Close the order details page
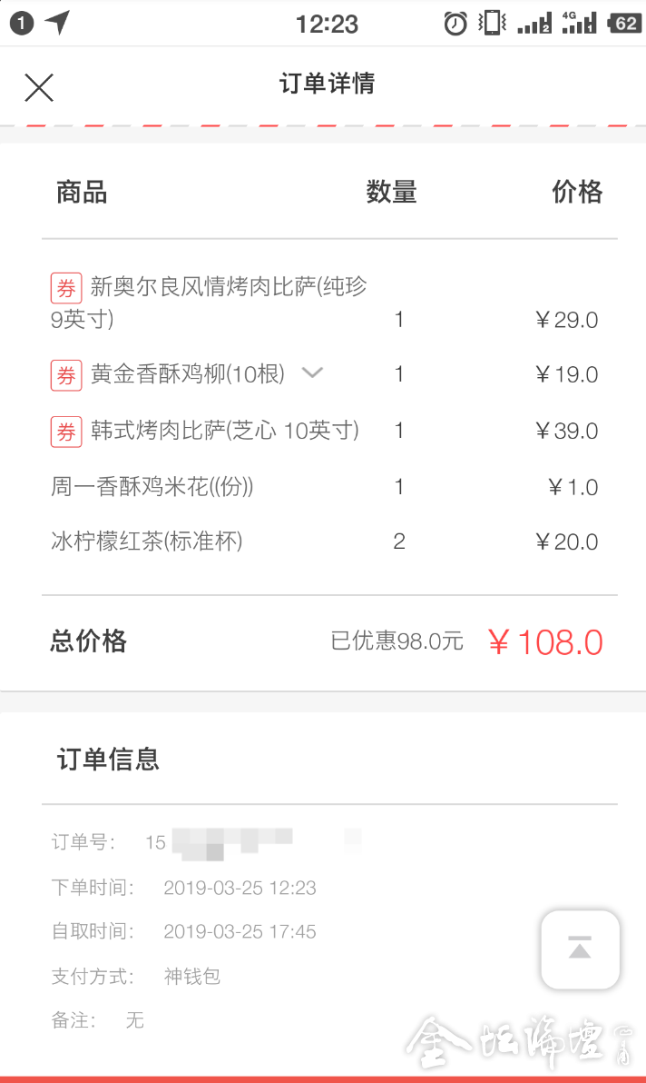This screenshot has width=646, height=1083. tap(39, 87)
